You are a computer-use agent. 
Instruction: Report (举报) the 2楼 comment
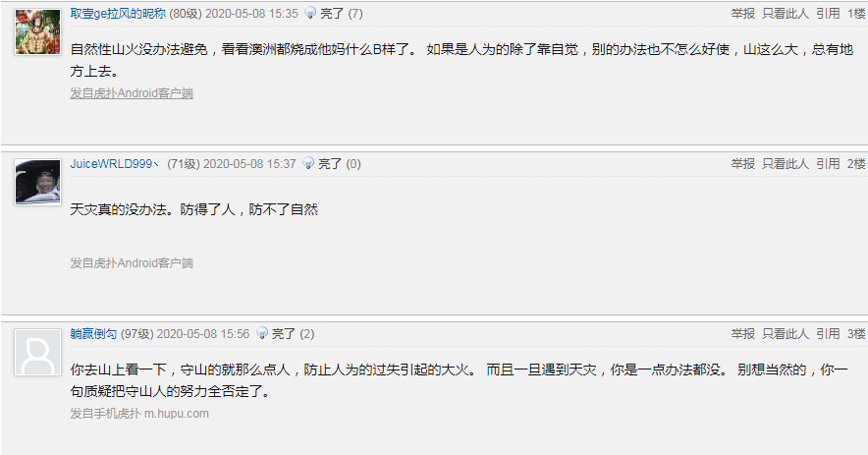coord(743,163)
